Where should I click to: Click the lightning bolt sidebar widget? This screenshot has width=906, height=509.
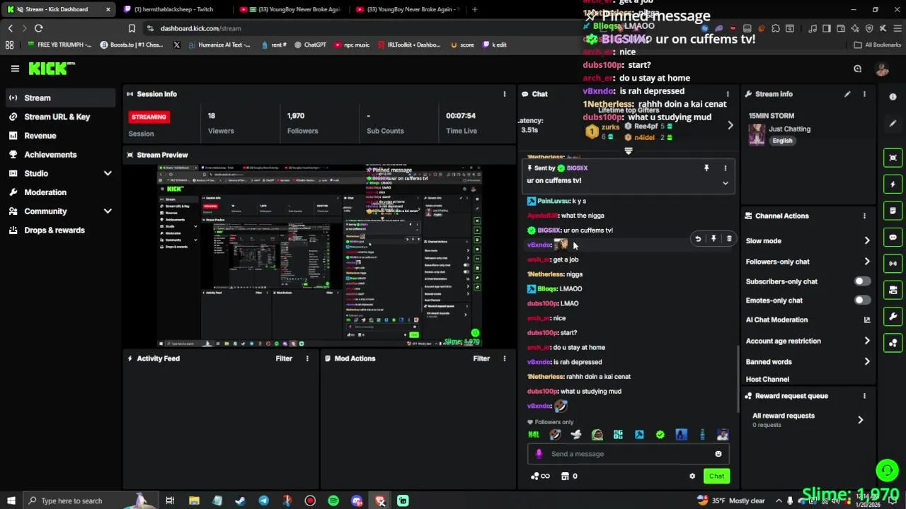click(x=893, y=185)
